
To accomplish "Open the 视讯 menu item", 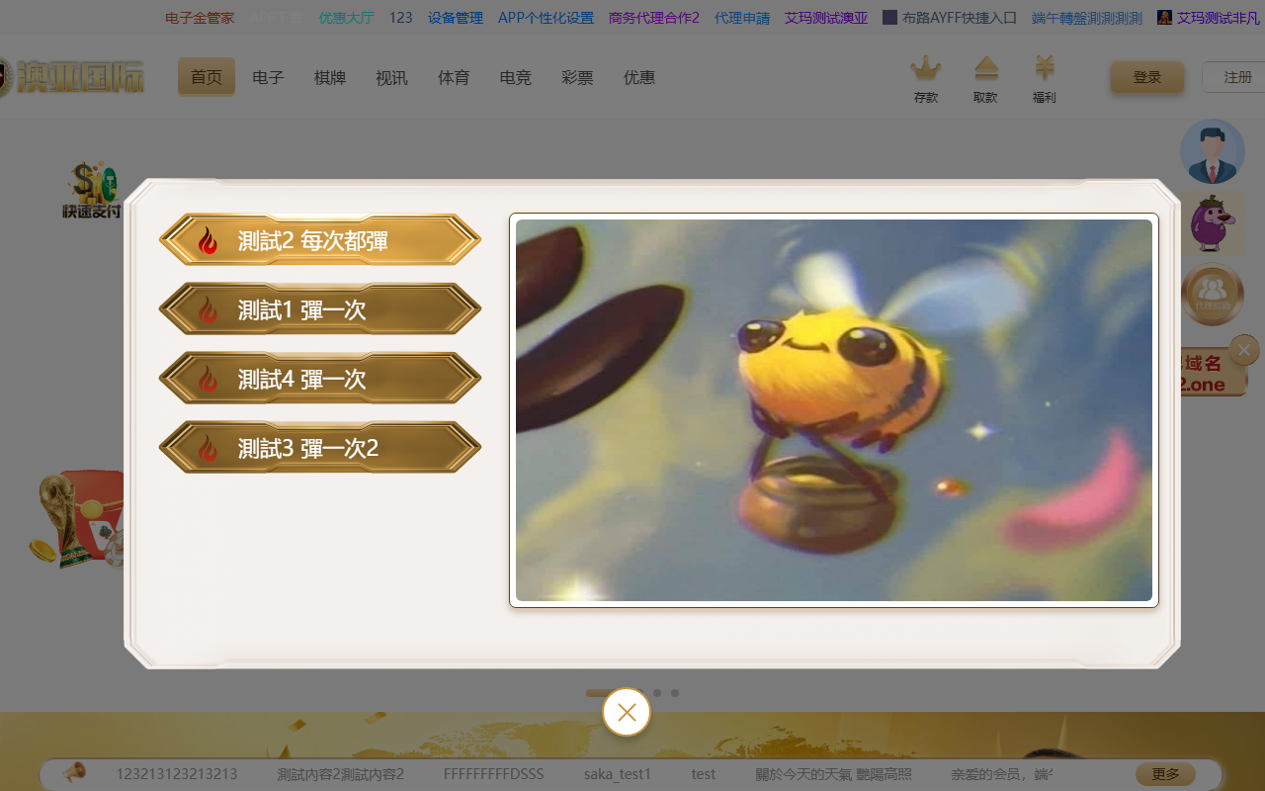I will pyautogui.click(x=391, y=77).
